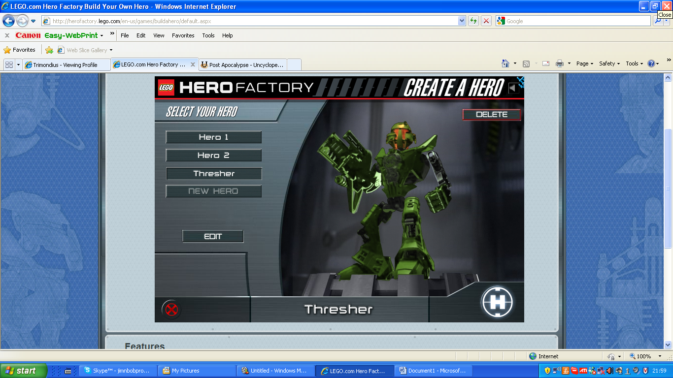Switch to Trimondius - Viewing Profile tab
This screenshot has height=378, width=673.
tap(66, 64)
